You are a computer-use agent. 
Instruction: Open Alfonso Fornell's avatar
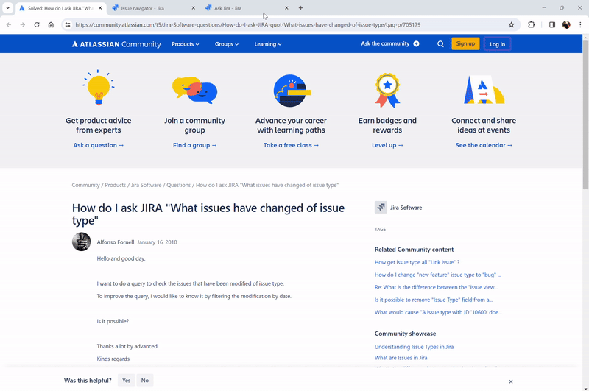[81, 242]
